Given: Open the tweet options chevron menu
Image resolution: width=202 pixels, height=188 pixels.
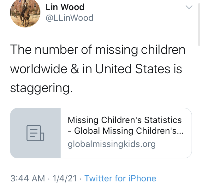Looking at the screenshot, I should 189,7.
